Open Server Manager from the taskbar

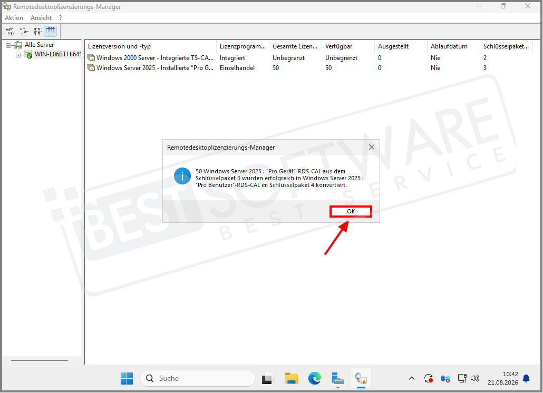(x=337, y=378)
